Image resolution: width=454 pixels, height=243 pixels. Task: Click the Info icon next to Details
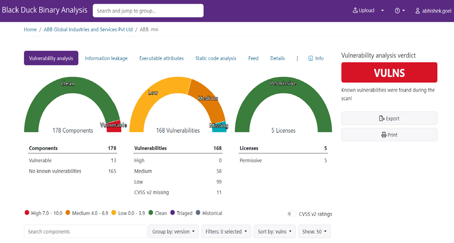click(311, 58)
